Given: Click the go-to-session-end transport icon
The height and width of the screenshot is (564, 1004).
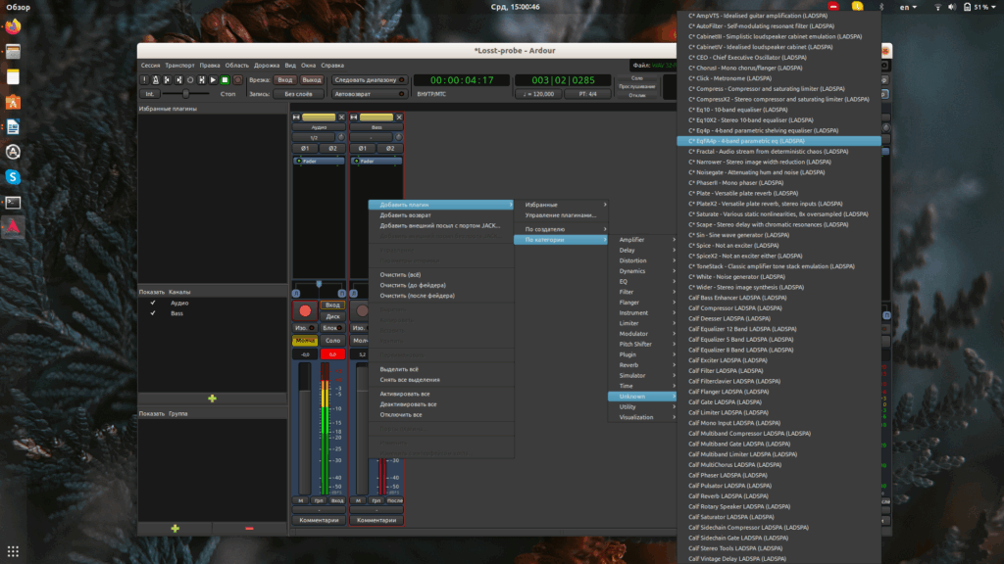Looking at the screenshot, I should (178, 80).
